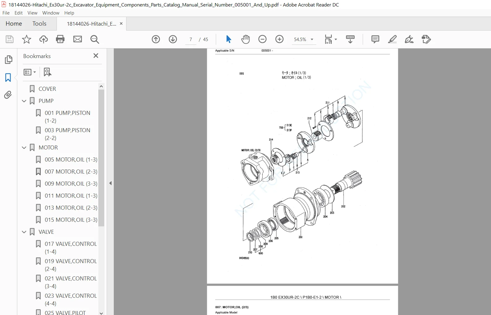The width and height of the screenshot is (491, 315).
Task: Print the document using printer icon
Action: tap(60, 39)
